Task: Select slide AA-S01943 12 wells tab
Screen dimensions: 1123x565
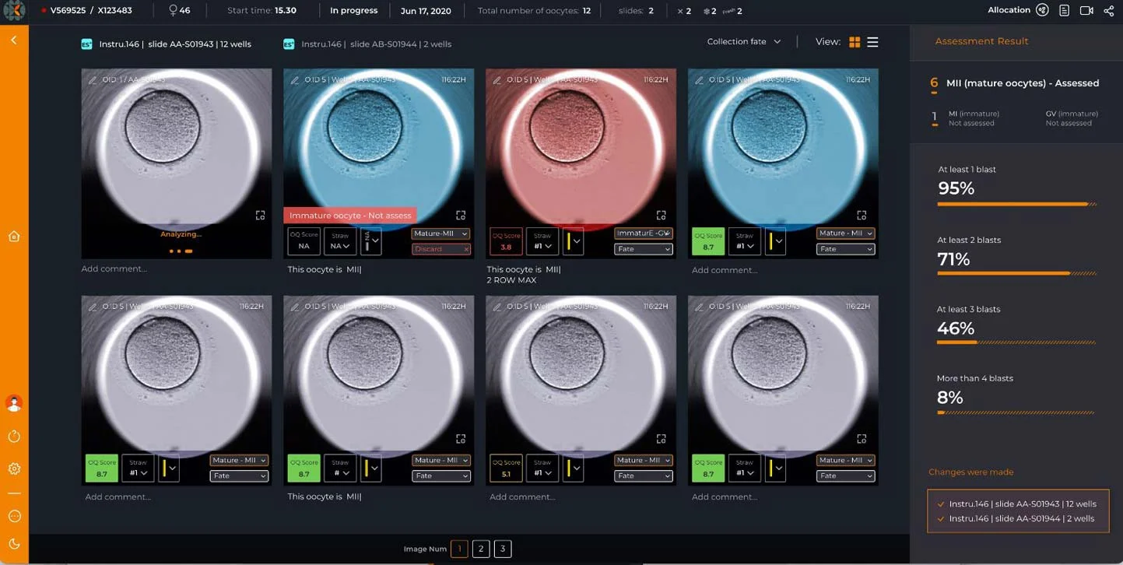Action: pos(167,44)
